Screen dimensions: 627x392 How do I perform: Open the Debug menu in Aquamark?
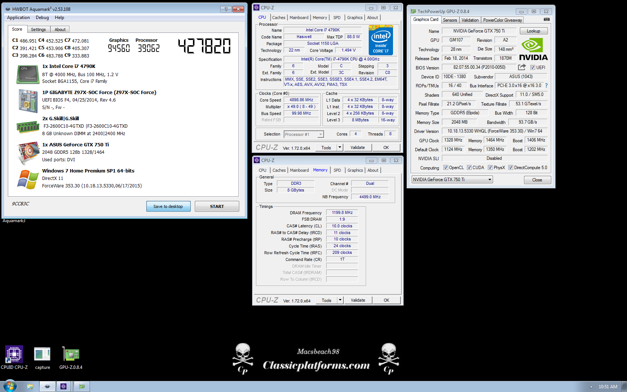point(42,18)
